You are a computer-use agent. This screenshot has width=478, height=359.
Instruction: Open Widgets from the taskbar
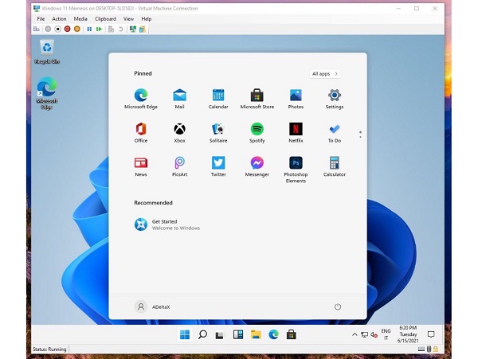[x=238, y=334]
